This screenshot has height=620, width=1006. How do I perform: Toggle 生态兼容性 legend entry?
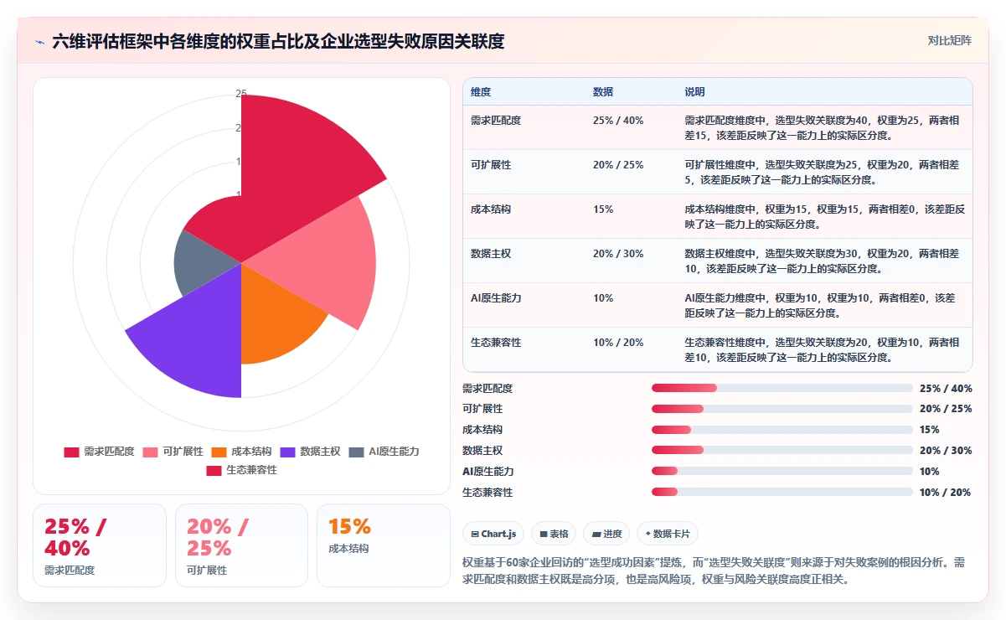point(241,470)
